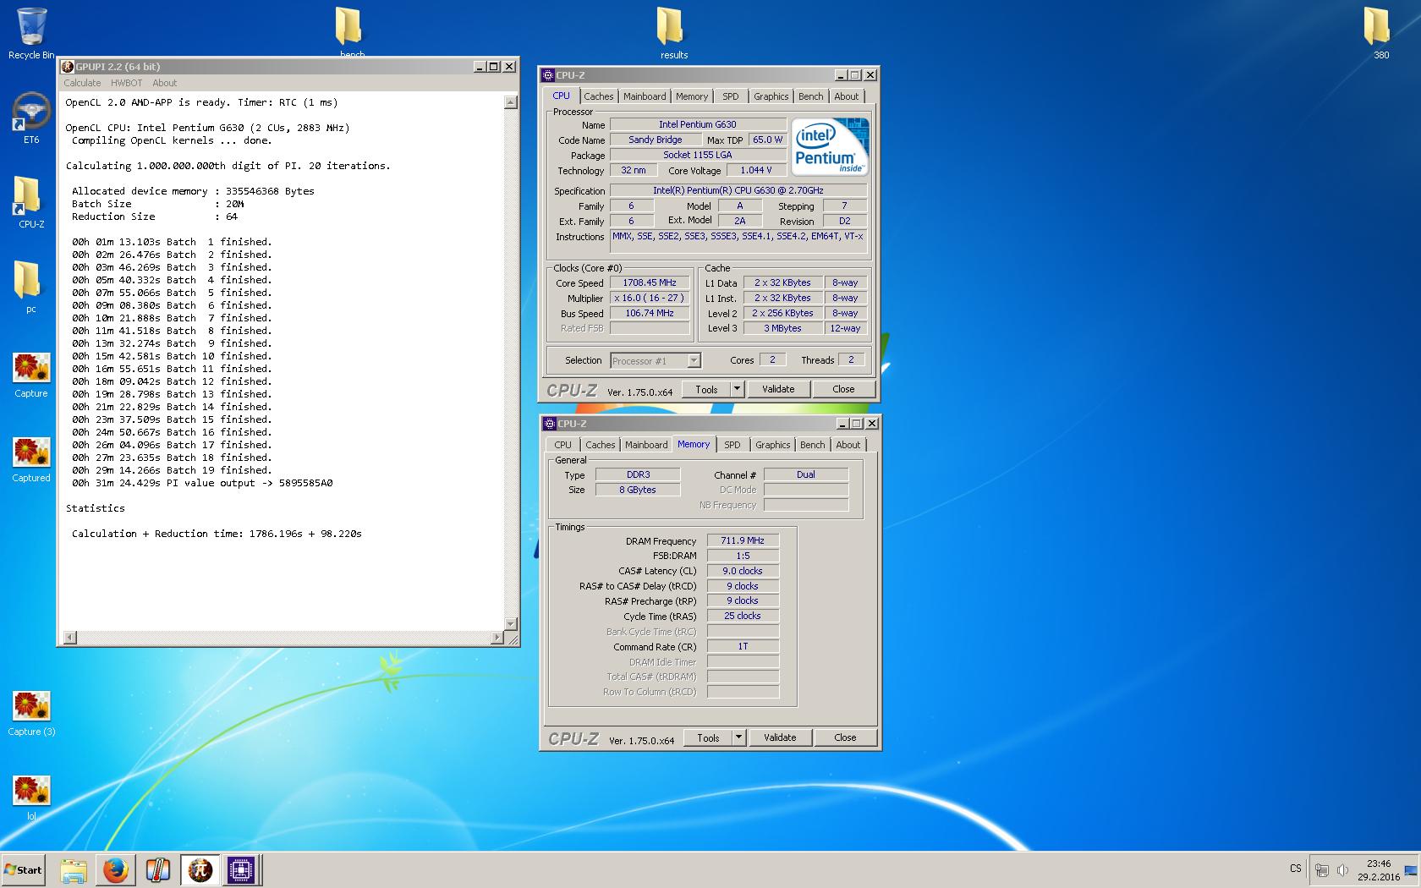Open About tab in upper CPU-Z
Image resolution: width=1421 pixels, height=888 pixels.
coord(846,96)
